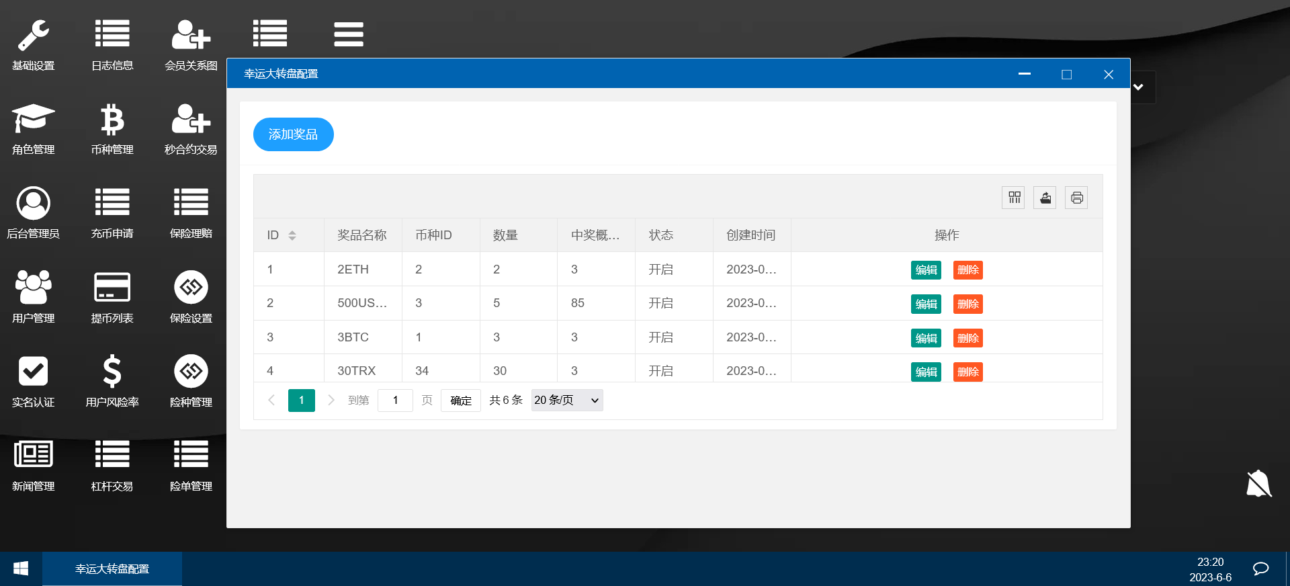Click the 奖品名称 column header

pos(362,235)
